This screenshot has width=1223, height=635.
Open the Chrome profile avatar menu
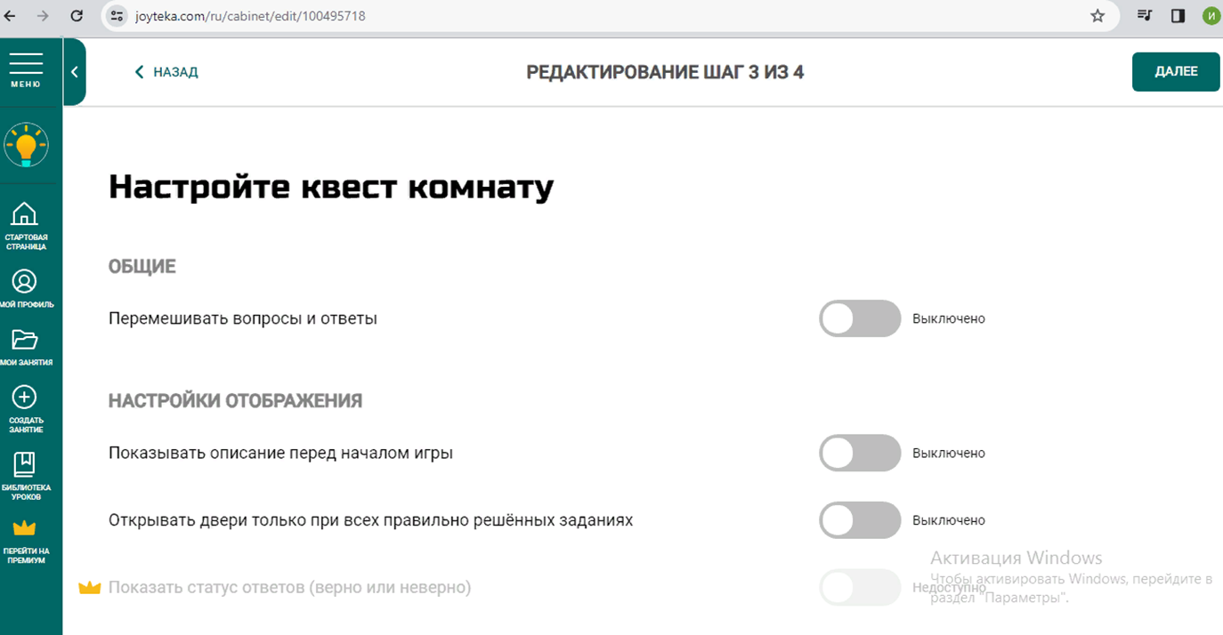tap(1211, 16)
